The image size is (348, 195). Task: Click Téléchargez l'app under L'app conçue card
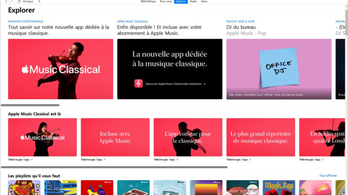[x=166, y=159]
